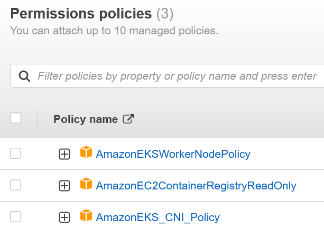
Task: Click the orange box icon for AmazonEKSWorkerNodePolicy
Action: click(x=86, y=153)
